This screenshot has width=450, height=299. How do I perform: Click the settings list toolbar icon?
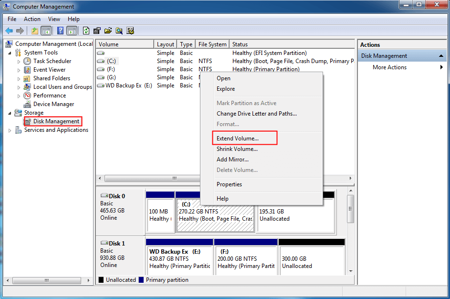130,31
